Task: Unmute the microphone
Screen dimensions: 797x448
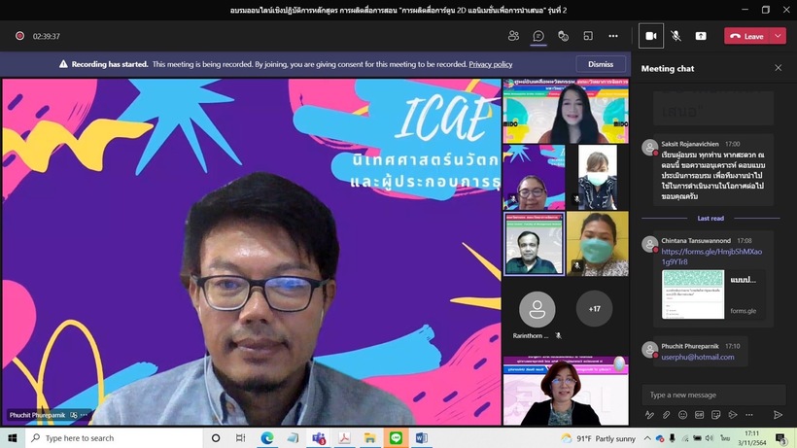Action: [x=676, y=36]
